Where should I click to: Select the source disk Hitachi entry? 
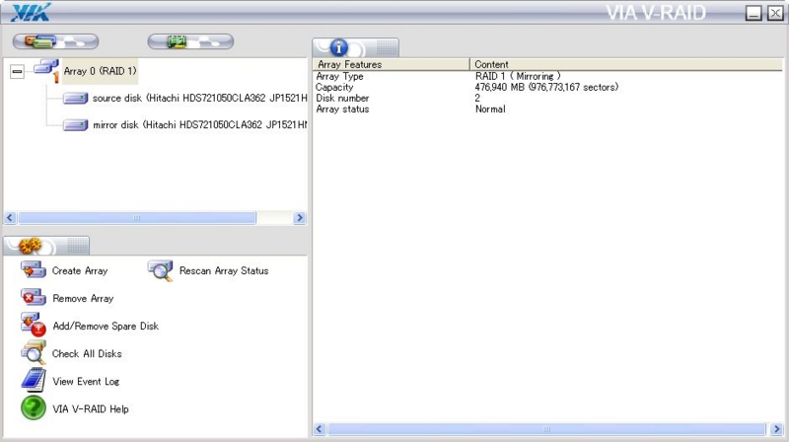199,98
